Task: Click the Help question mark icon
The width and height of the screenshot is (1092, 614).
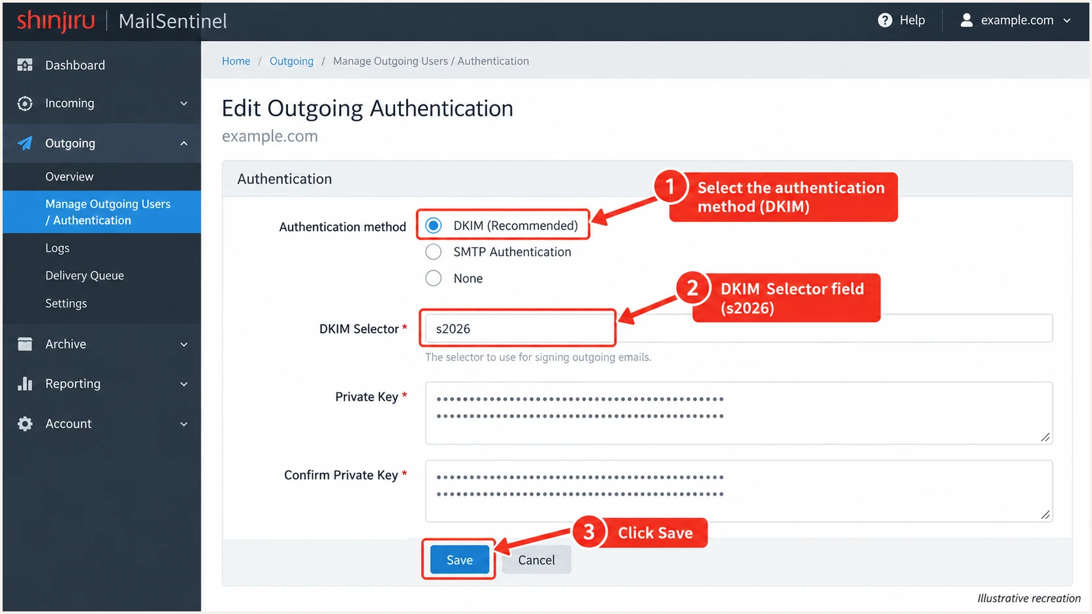Action: 885,20
